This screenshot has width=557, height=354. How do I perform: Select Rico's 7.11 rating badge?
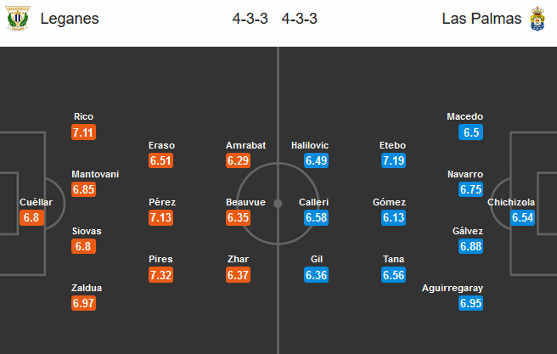[84, 132]
